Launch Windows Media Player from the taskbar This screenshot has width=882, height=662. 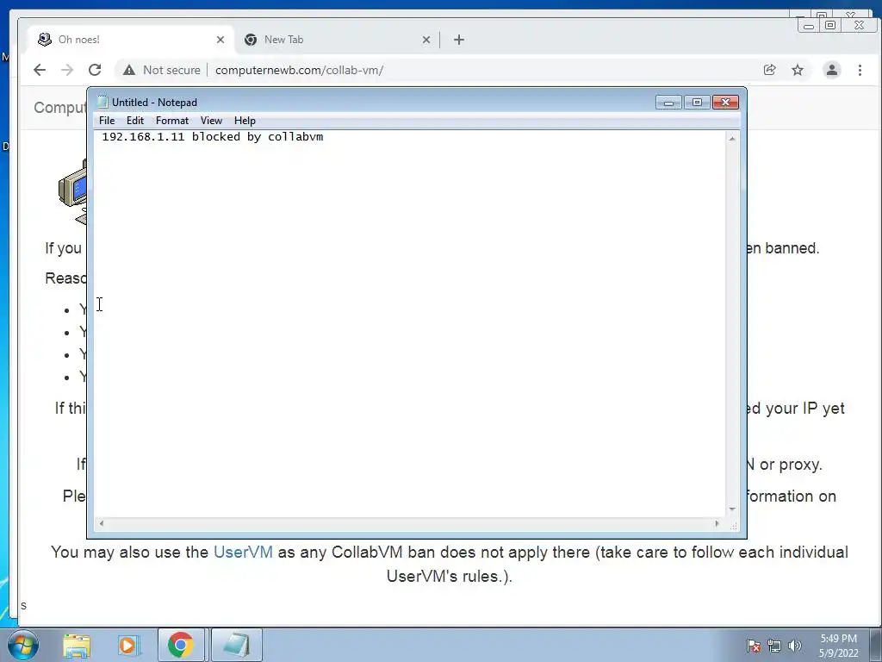pos(128,645)
